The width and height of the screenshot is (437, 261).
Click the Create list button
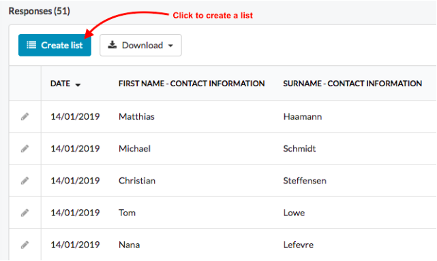pyautogui.click(x=55, y=46)
